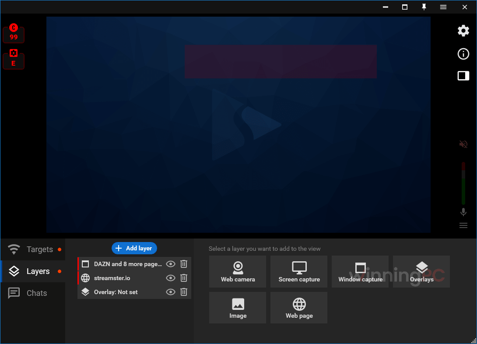The height and width of the screenshot is (344, 477).
Task: Add a Web page layer
Action: click(299, 308)
